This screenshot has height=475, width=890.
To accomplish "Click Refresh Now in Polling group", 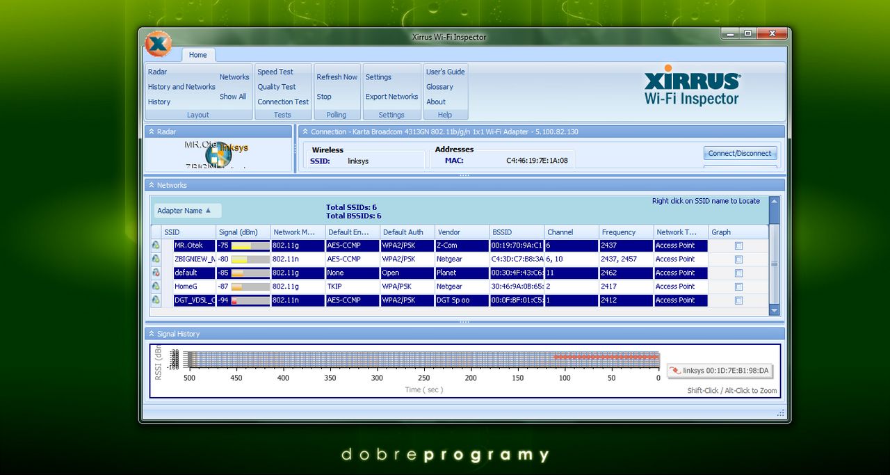I will pos(337,77).
